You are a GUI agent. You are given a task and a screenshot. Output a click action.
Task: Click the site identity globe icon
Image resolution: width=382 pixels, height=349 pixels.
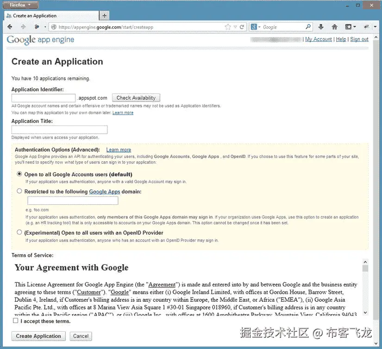click(x=54, y=27)
